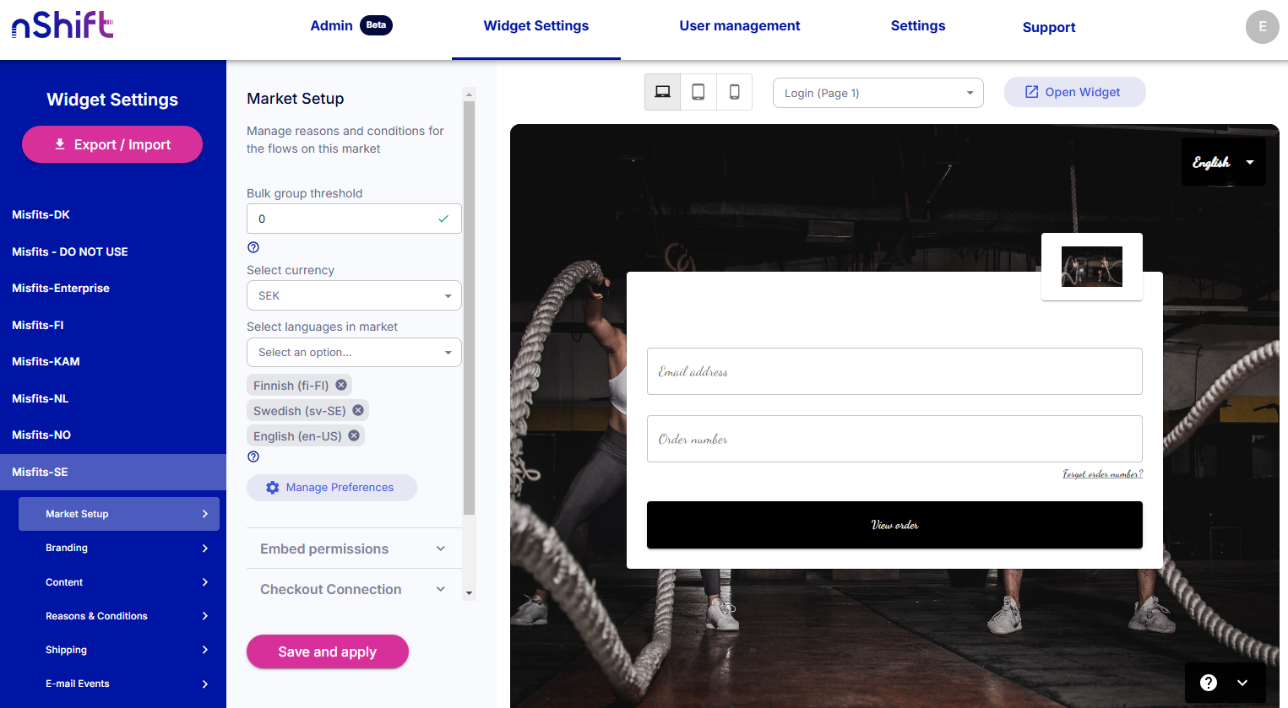Click the Export / Import button
The width and height of the screenshot is (1288, 708).
coord(112,144)
